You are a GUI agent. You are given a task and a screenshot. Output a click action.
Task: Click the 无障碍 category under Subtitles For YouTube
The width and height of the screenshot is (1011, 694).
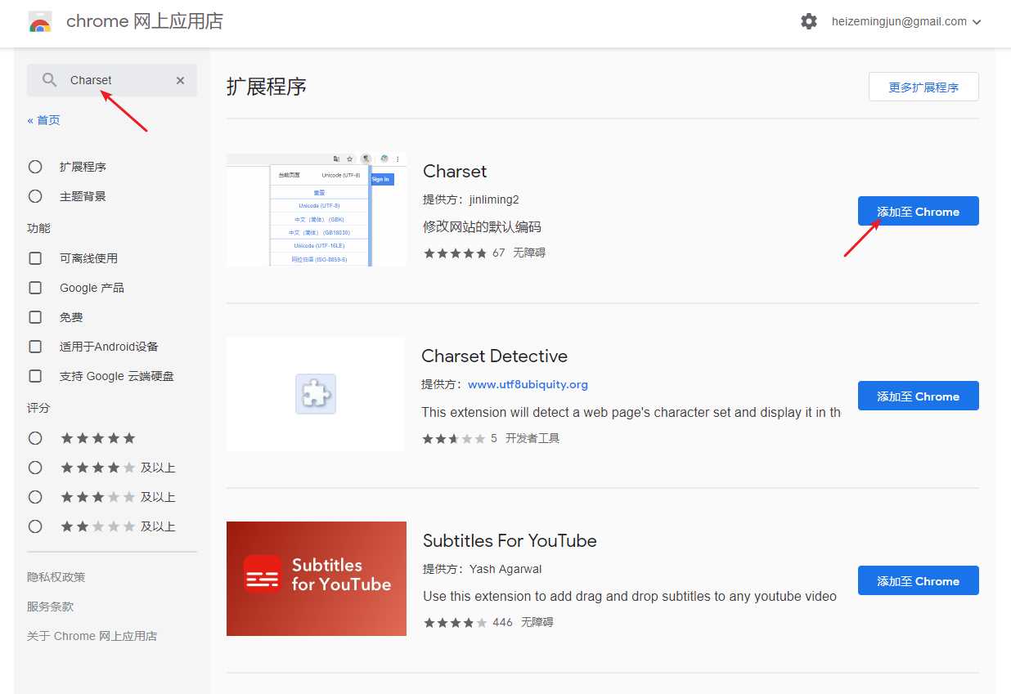(537, 623)
